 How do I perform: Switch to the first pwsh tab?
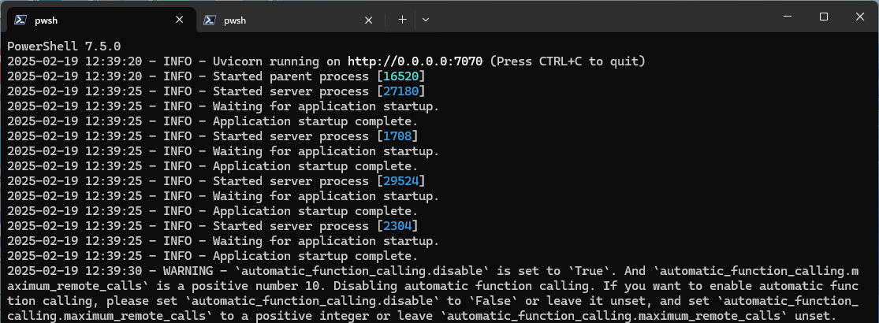pos(95,20)
